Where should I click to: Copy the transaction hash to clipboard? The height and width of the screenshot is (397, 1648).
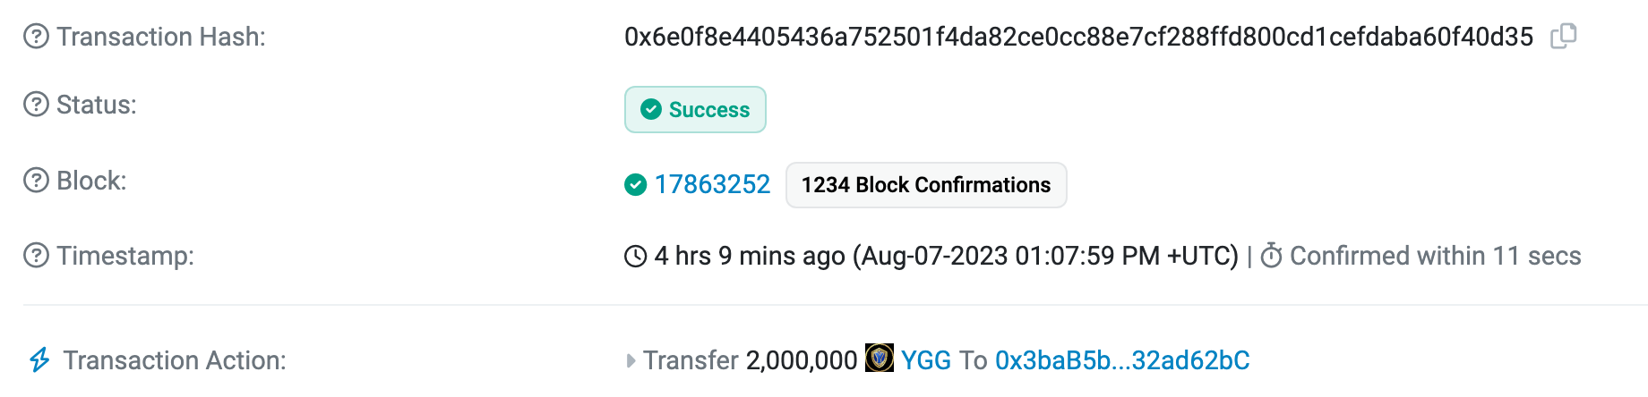(1563, 36)
